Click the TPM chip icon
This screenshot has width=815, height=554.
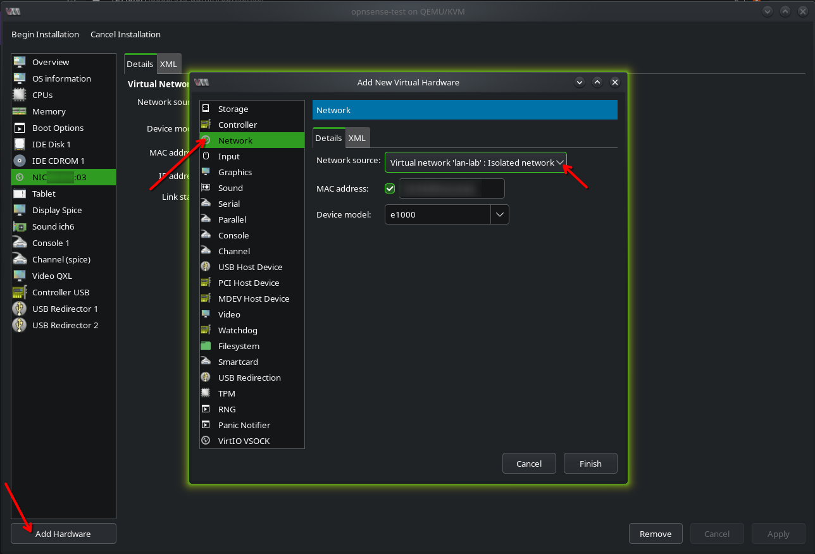(x=206, y=393)
